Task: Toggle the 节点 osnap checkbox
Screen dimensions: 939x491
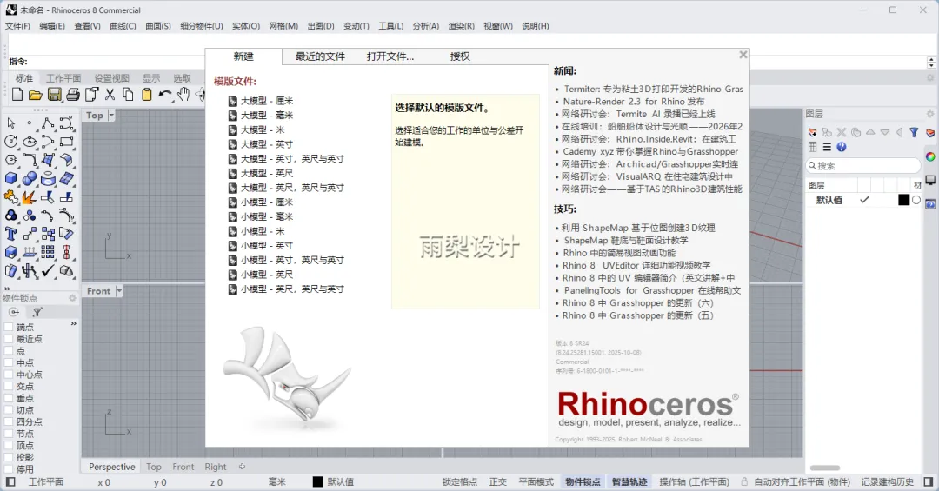Action: point(9,434)
